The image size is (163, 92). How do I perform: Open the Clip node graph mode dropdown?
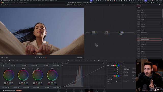(x=124, y=5)
